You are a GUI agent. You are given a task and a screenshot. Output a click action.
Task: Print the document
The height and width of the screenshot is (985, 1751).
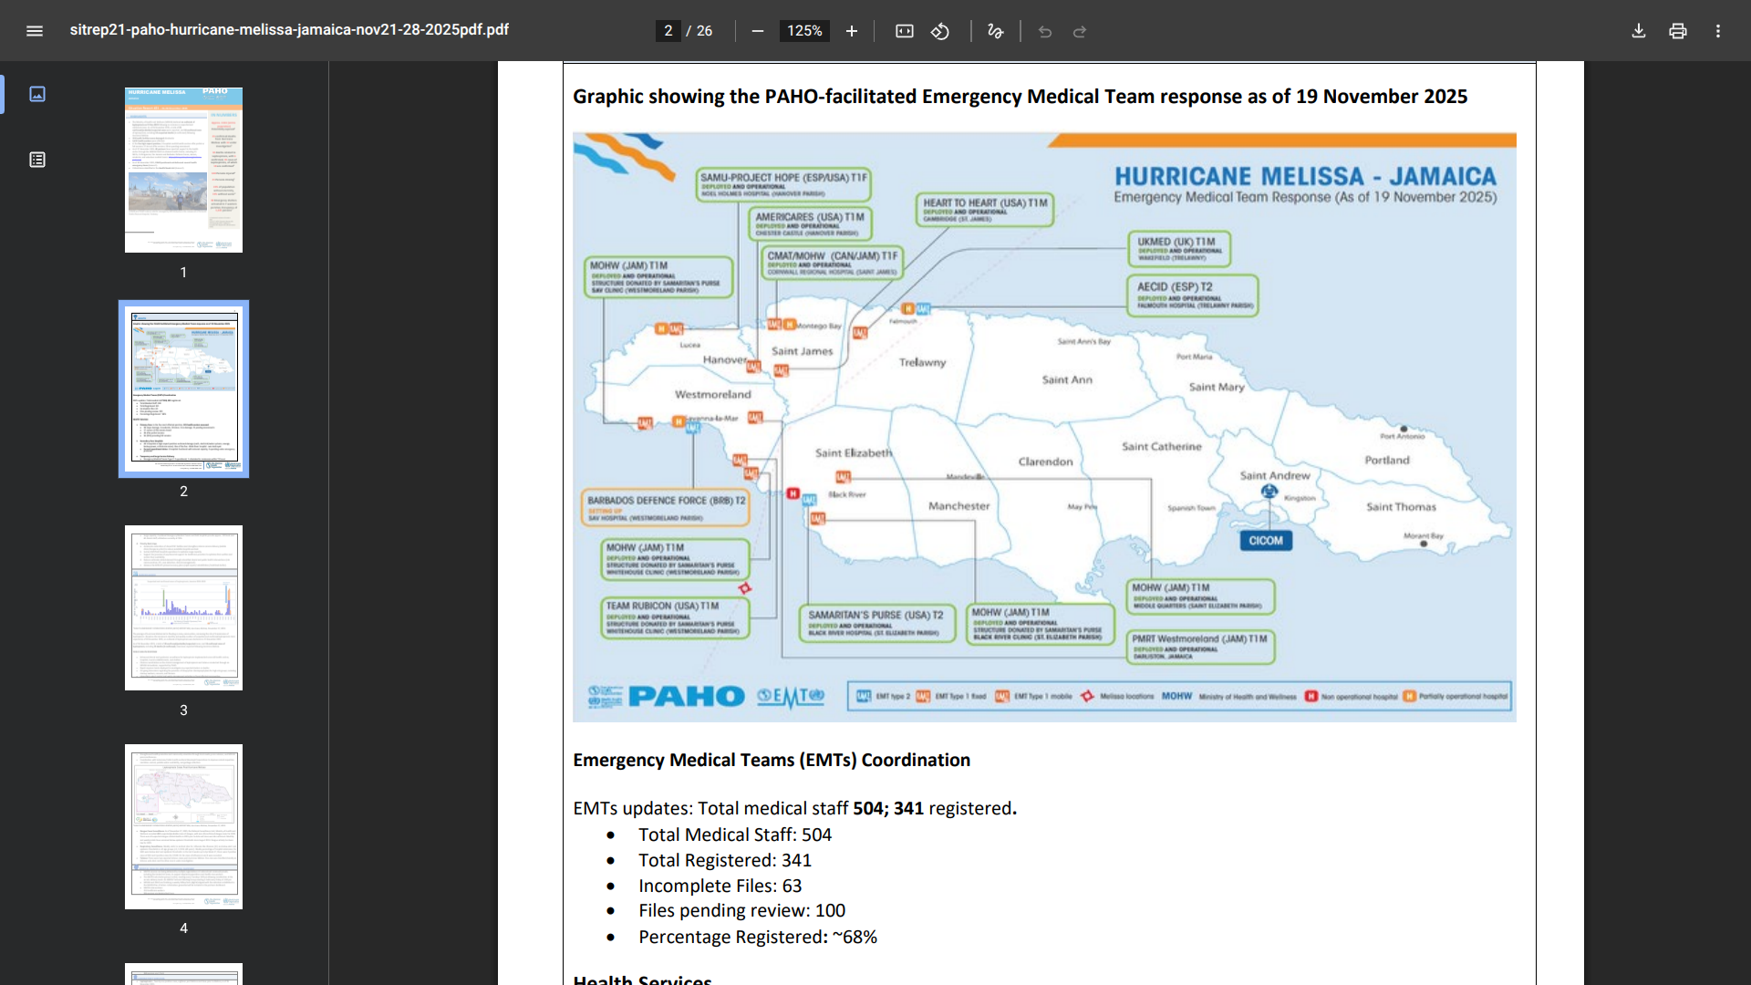[1677, 31]
